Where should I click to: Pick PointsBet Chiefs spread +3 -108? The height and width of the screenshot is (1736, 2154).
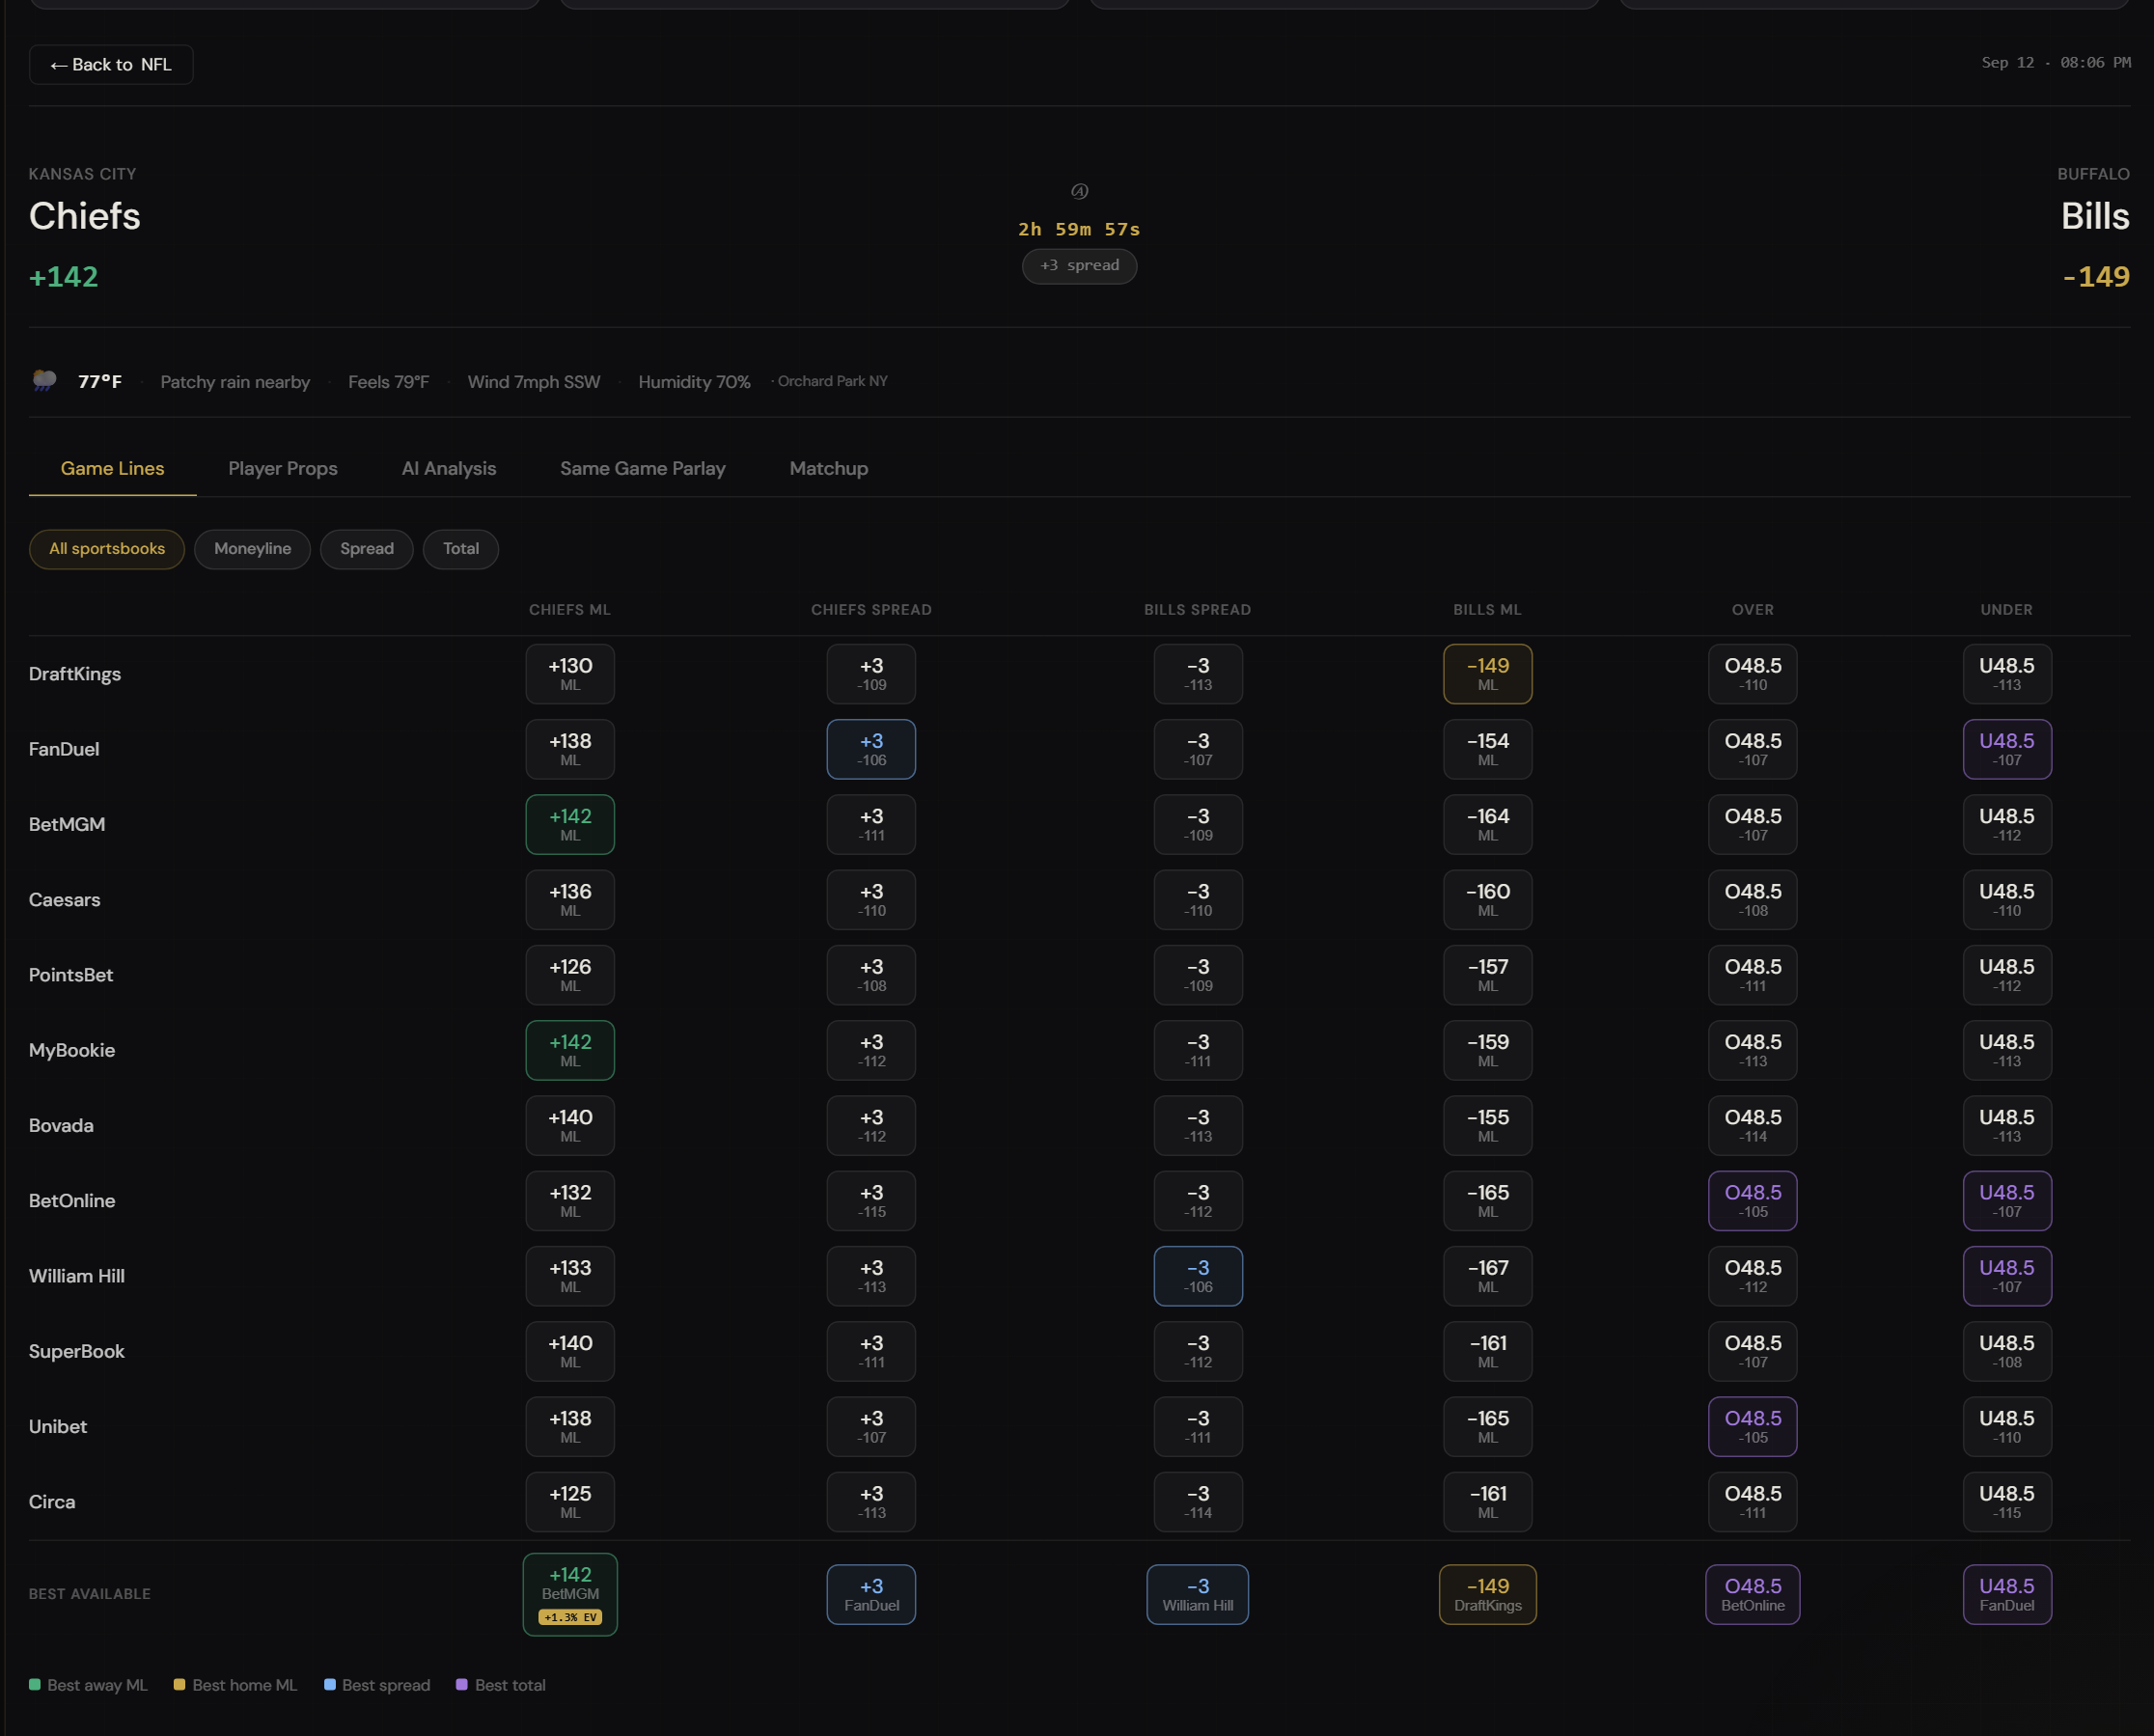871,975
